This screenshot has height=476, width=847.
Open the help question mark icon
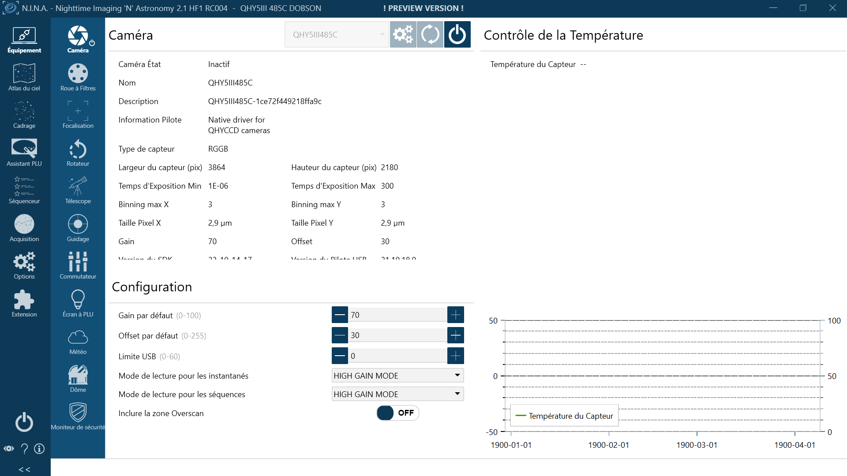point(25,449)
